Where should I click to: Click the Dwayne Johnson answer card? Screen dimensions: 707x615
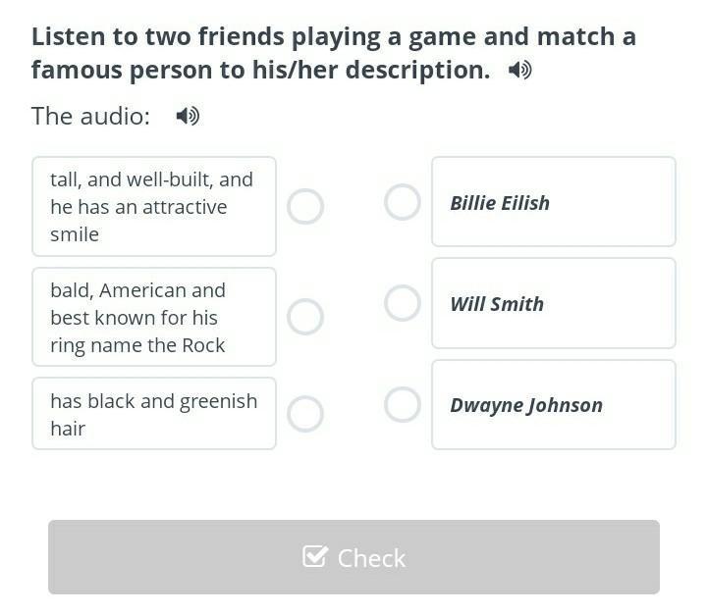coord(553,404)
